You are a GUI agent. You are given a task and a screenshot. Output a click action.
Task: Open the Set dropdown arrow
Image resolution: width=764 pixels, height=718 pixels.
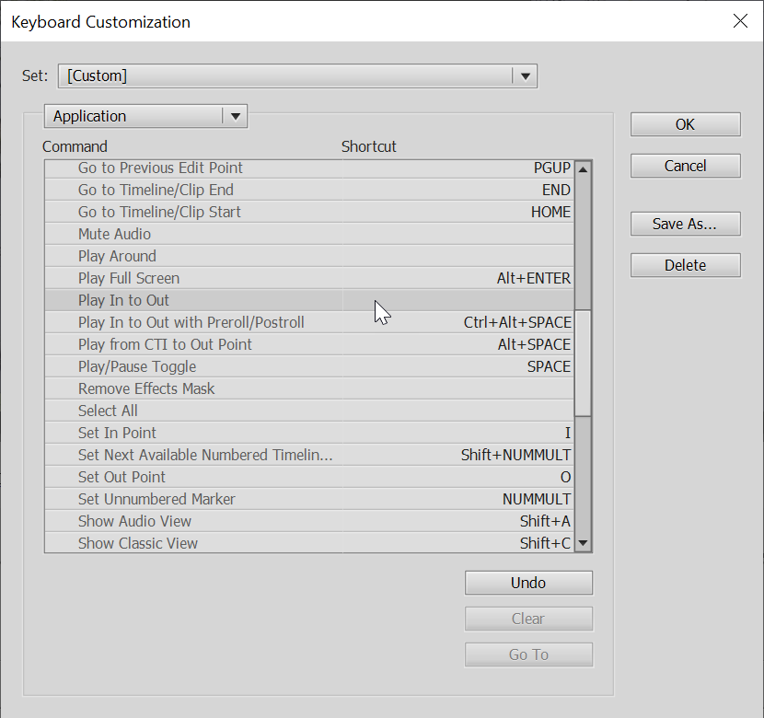click(x=525, y=76)
